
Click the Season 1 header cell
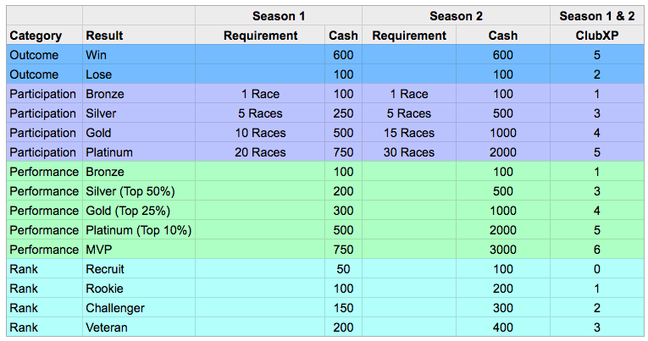click(279, 16)
